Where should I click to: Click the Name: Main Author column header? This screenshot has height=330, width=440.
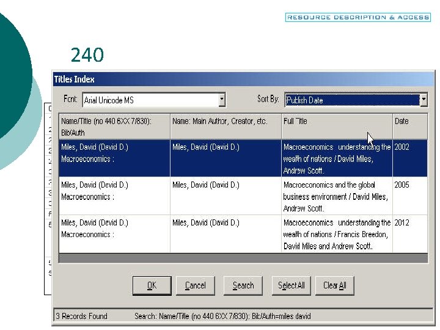226,127
